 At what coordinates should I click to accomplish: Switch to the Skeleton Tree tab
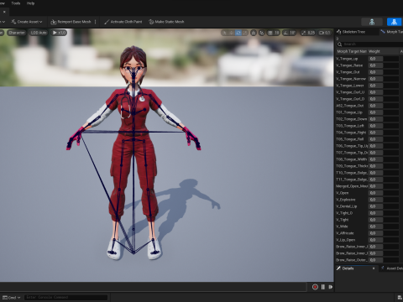(x=351, y=32)
